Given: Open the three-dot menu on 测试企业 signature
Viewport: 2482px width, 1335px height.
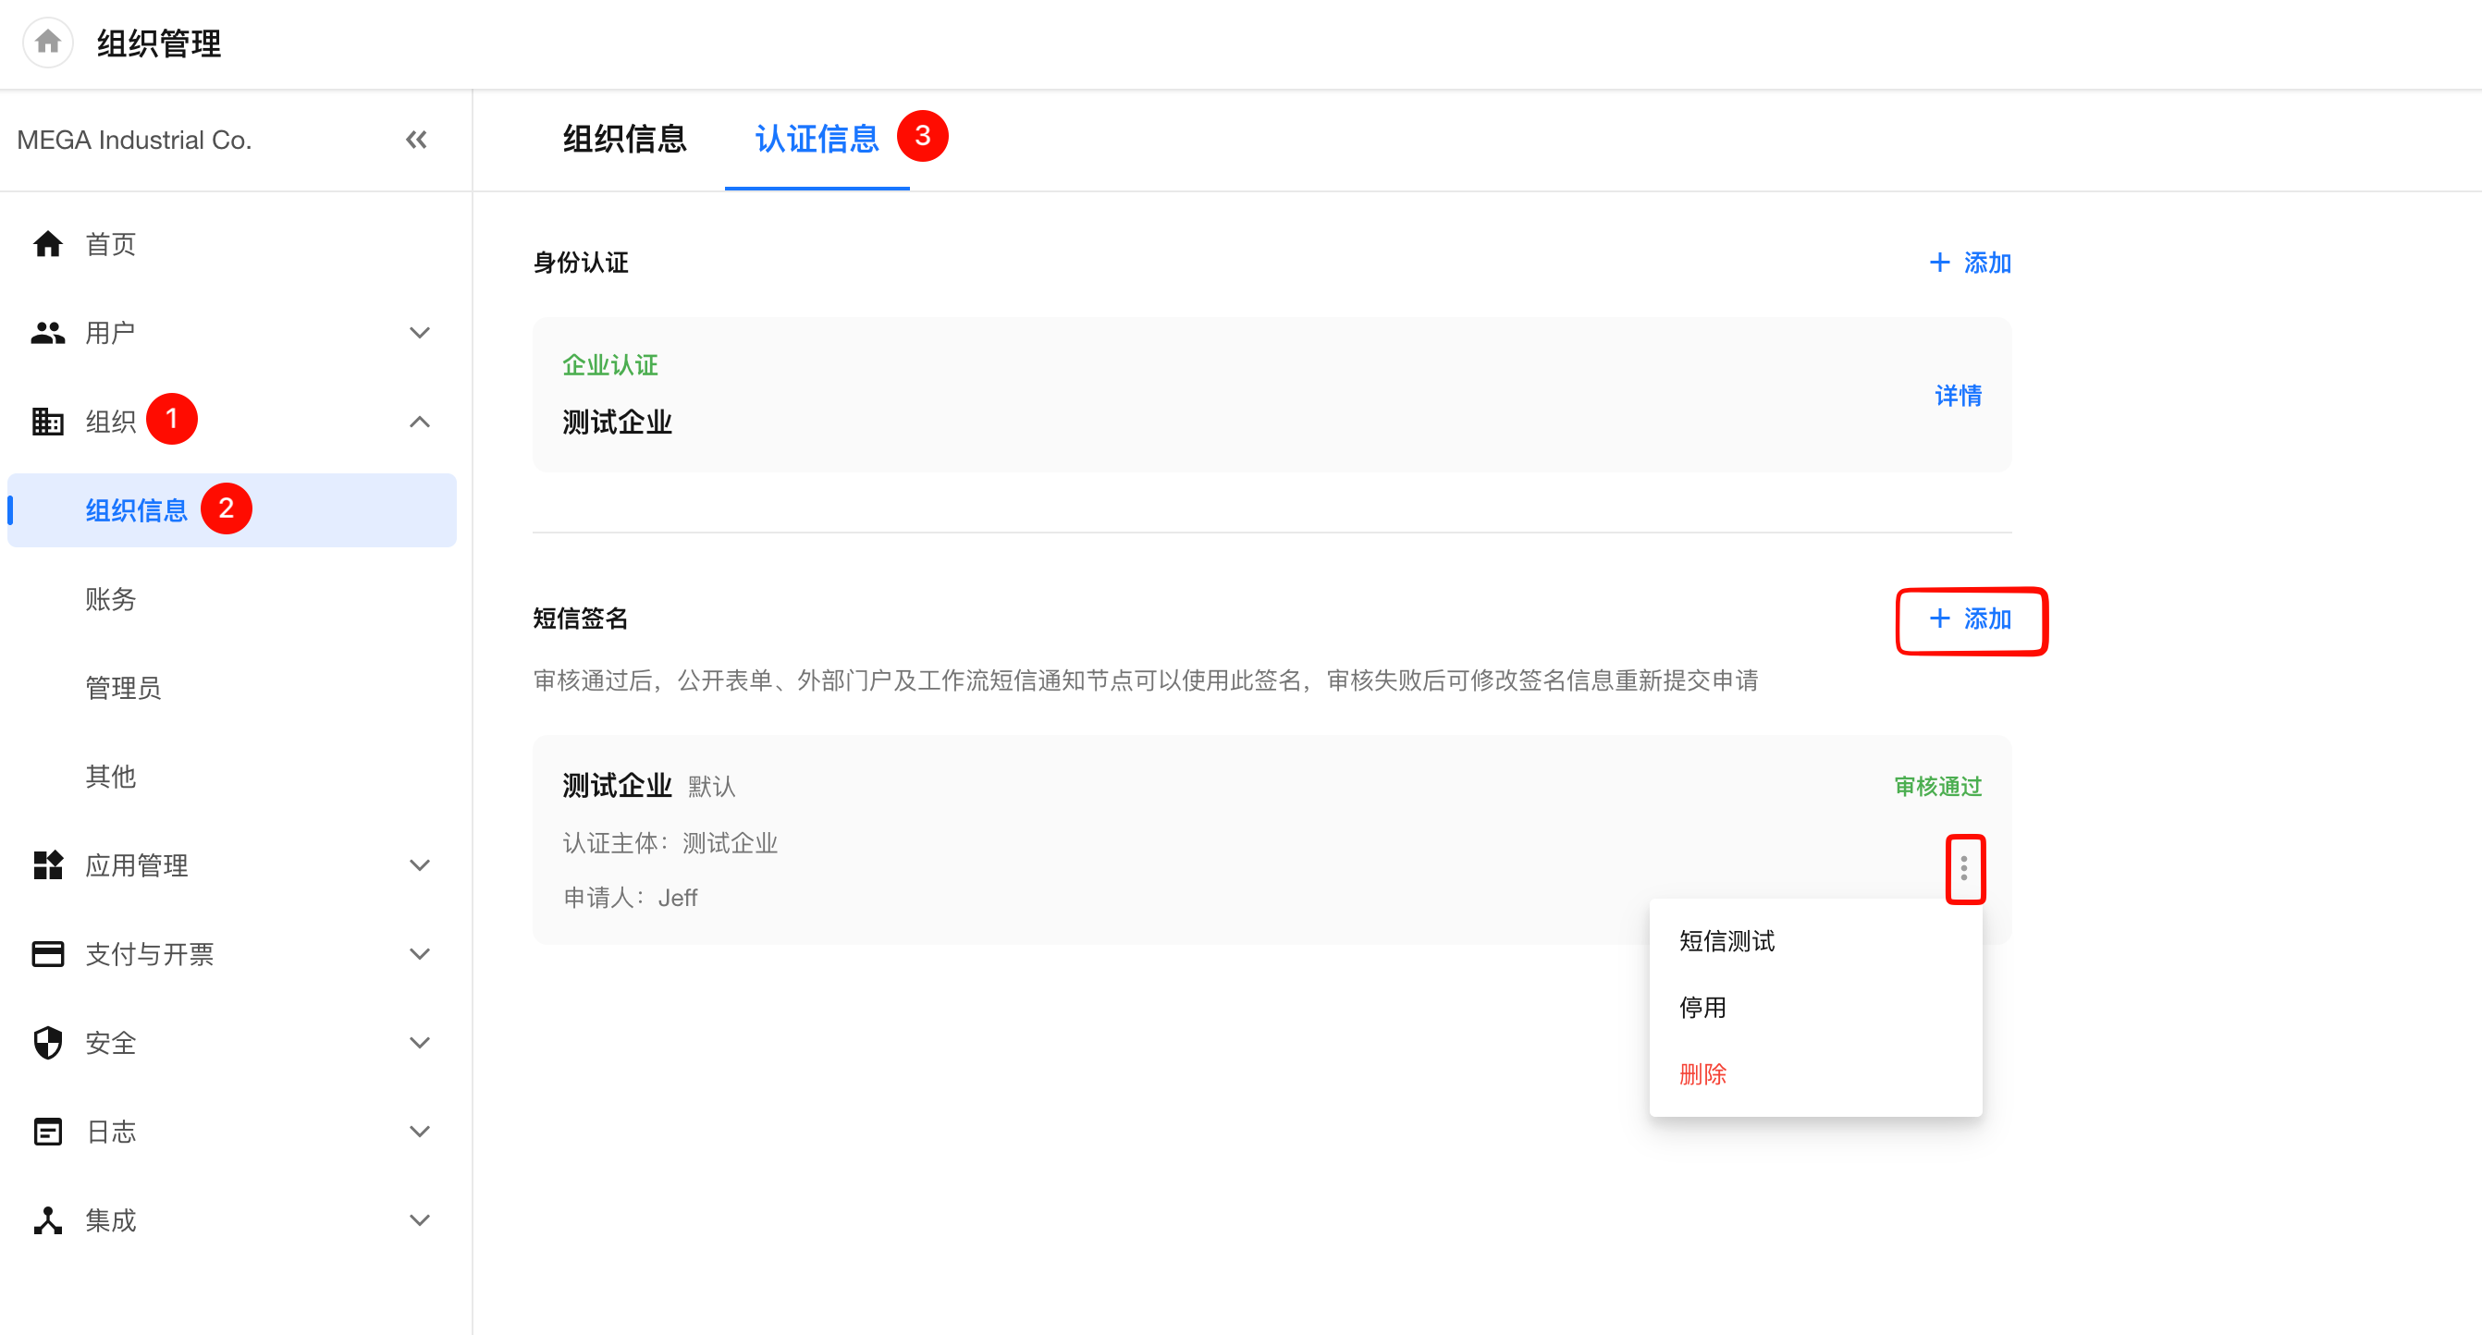Looking at the screenshot, I should point(1963,869).
